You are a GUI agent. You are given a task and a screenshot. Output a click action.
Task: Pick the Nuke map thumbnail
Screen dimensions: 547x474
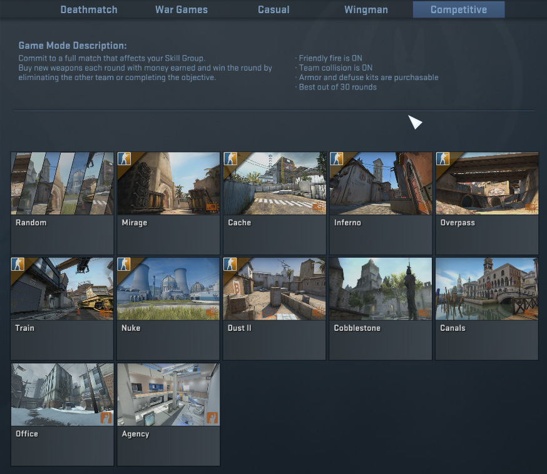coord(168,289)
